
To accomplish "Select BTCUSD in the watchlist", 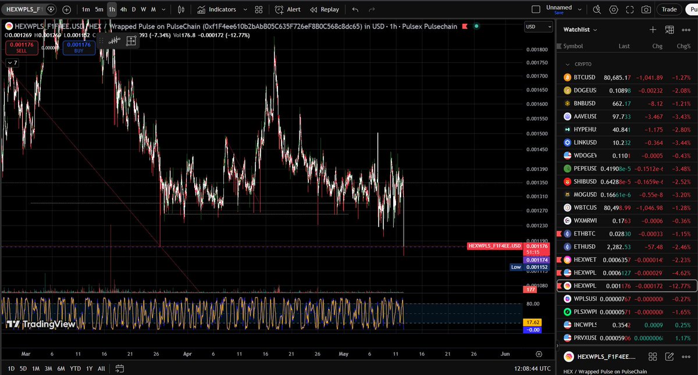I will (627, 77).
